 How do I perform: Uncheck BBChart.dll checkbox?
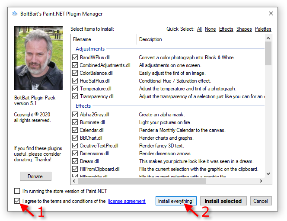(75, 138)
